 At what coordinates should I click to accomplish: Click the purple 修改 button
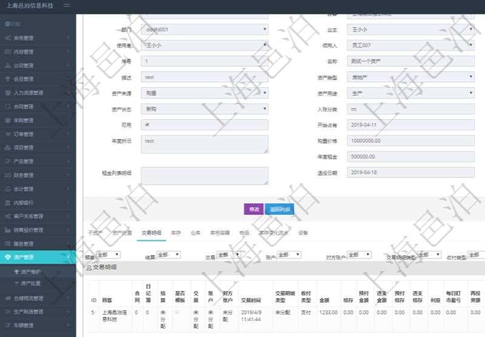(253, 209)
